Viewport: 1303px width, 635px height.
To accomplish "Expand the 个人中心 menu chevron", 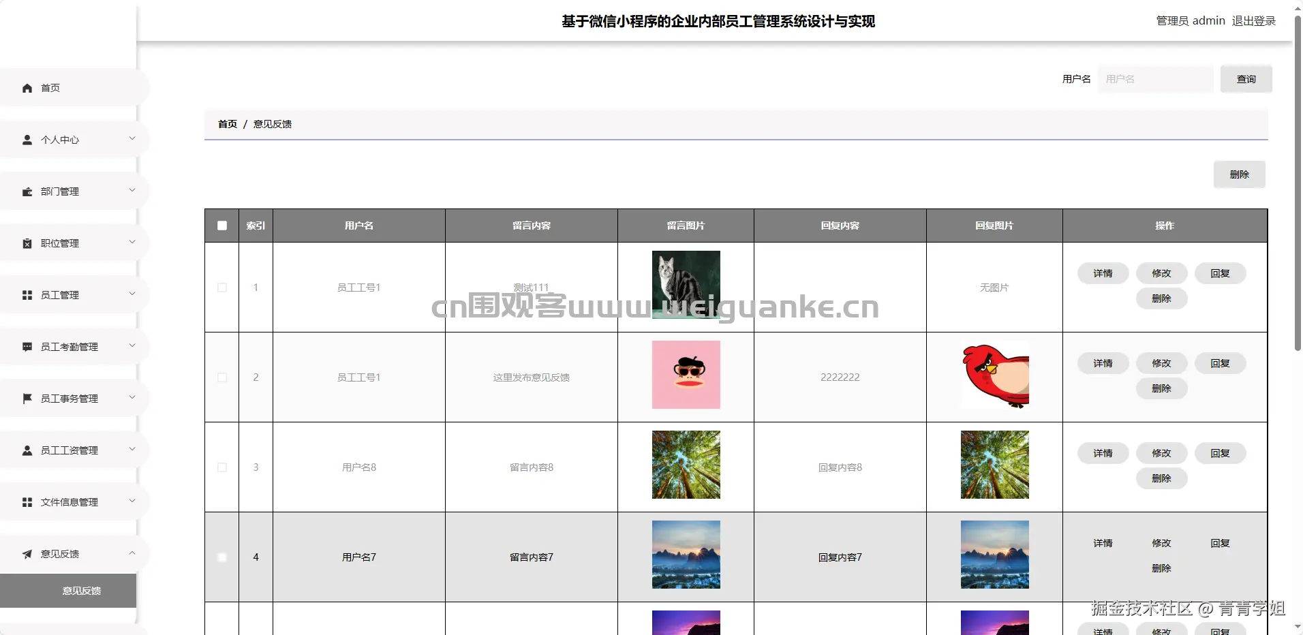I will click(x=132, y=138).
